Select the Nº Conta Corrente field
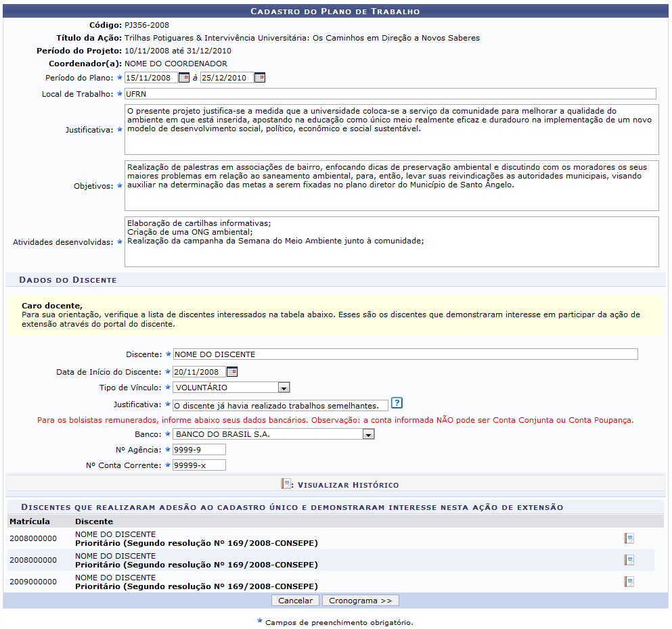 tap(199, 465)
